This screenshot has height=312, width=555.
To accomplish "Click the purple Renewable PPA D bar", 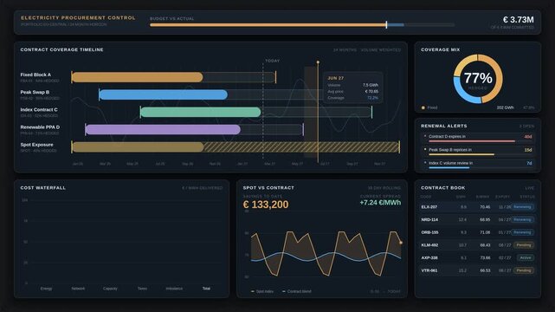I will 163,130.
